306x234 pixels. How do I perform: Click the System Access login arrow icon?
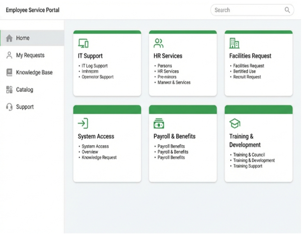coord(83,123)
